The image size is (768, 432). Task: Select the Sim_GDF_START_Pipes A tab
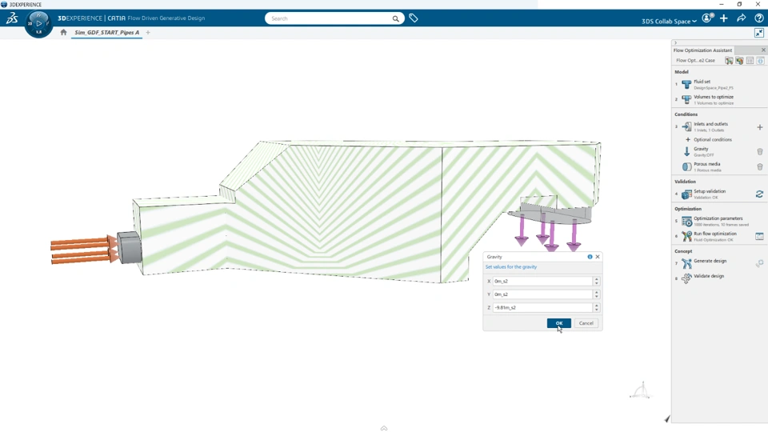pos(106,32)
